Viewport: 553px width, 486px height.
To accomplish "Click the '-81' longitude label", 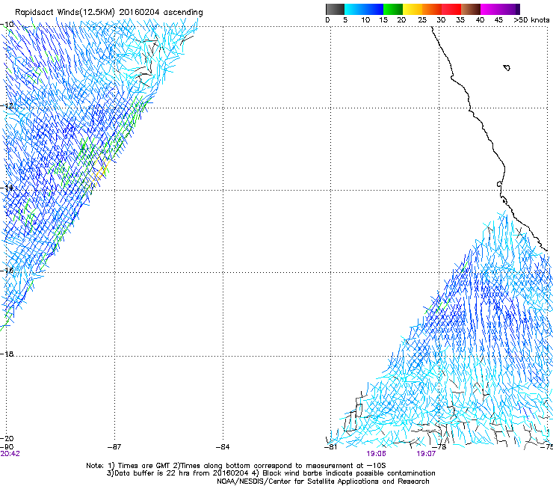I will click(x=330, y=447).
